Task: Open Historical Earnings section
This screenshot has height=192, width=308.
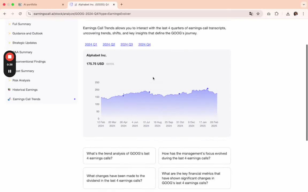Action: coord(25,90)
